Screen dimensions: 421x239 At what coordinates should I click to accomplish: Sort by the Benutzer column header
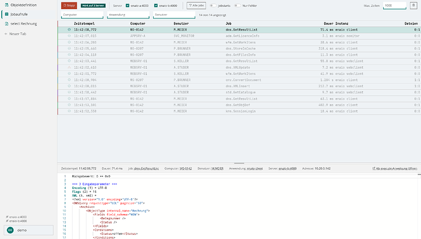pos(181,24)
